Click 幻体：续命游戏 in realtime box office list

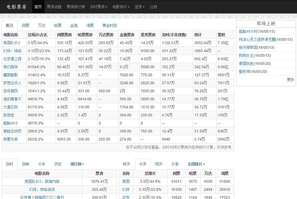click(x=42, y=190)
